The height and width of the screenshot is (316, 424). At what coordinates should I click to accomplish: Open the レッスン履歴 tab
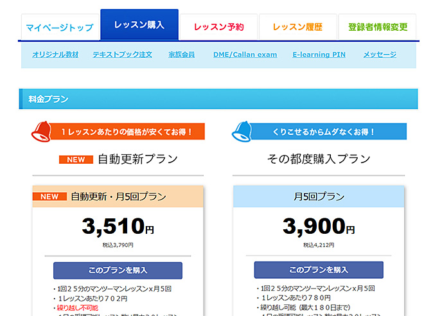tap(297, 28)
